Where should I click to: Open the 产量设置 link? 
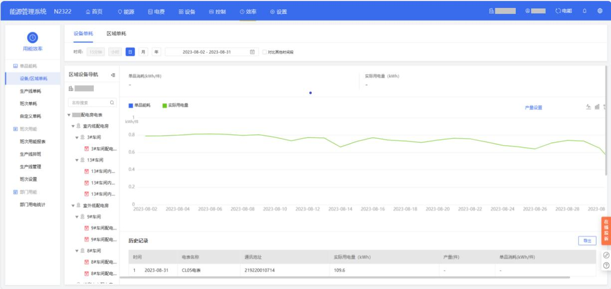pos(533,107)
